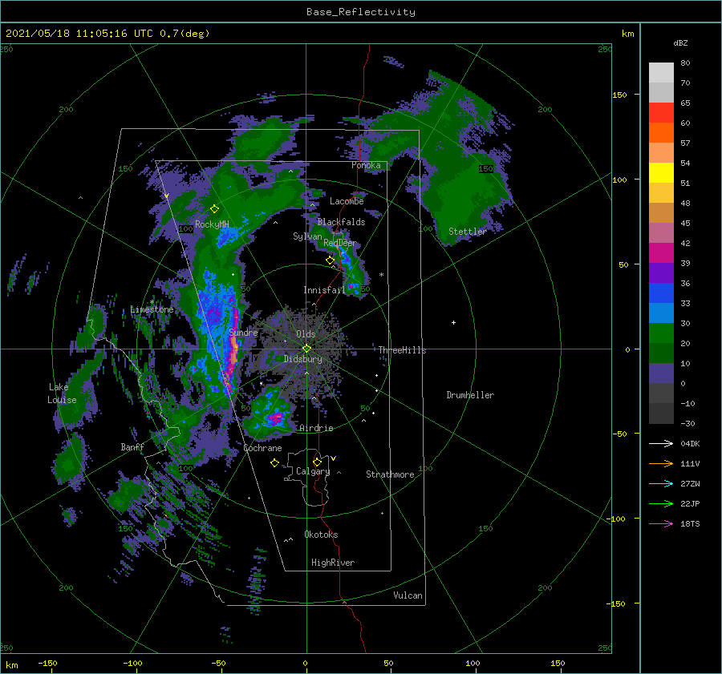Click the km unit label at the bottom left
This screenshot has width=722, height=674.
point(11,665)
